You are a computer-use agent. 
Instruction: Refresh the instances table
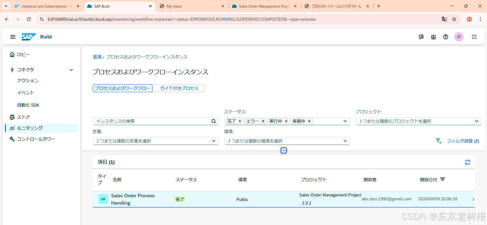coord(468,162)
